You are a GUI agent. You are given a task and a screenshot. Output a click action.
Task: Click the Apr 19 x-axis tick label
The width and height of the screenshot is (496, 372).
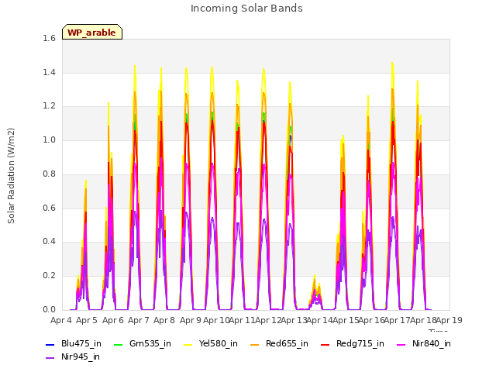click(449, 320)
